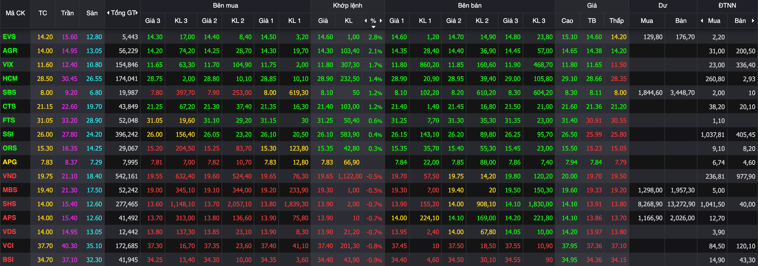Open stock symbol SSI
Viewport: 758px width, 266px height.
[8, 134]
